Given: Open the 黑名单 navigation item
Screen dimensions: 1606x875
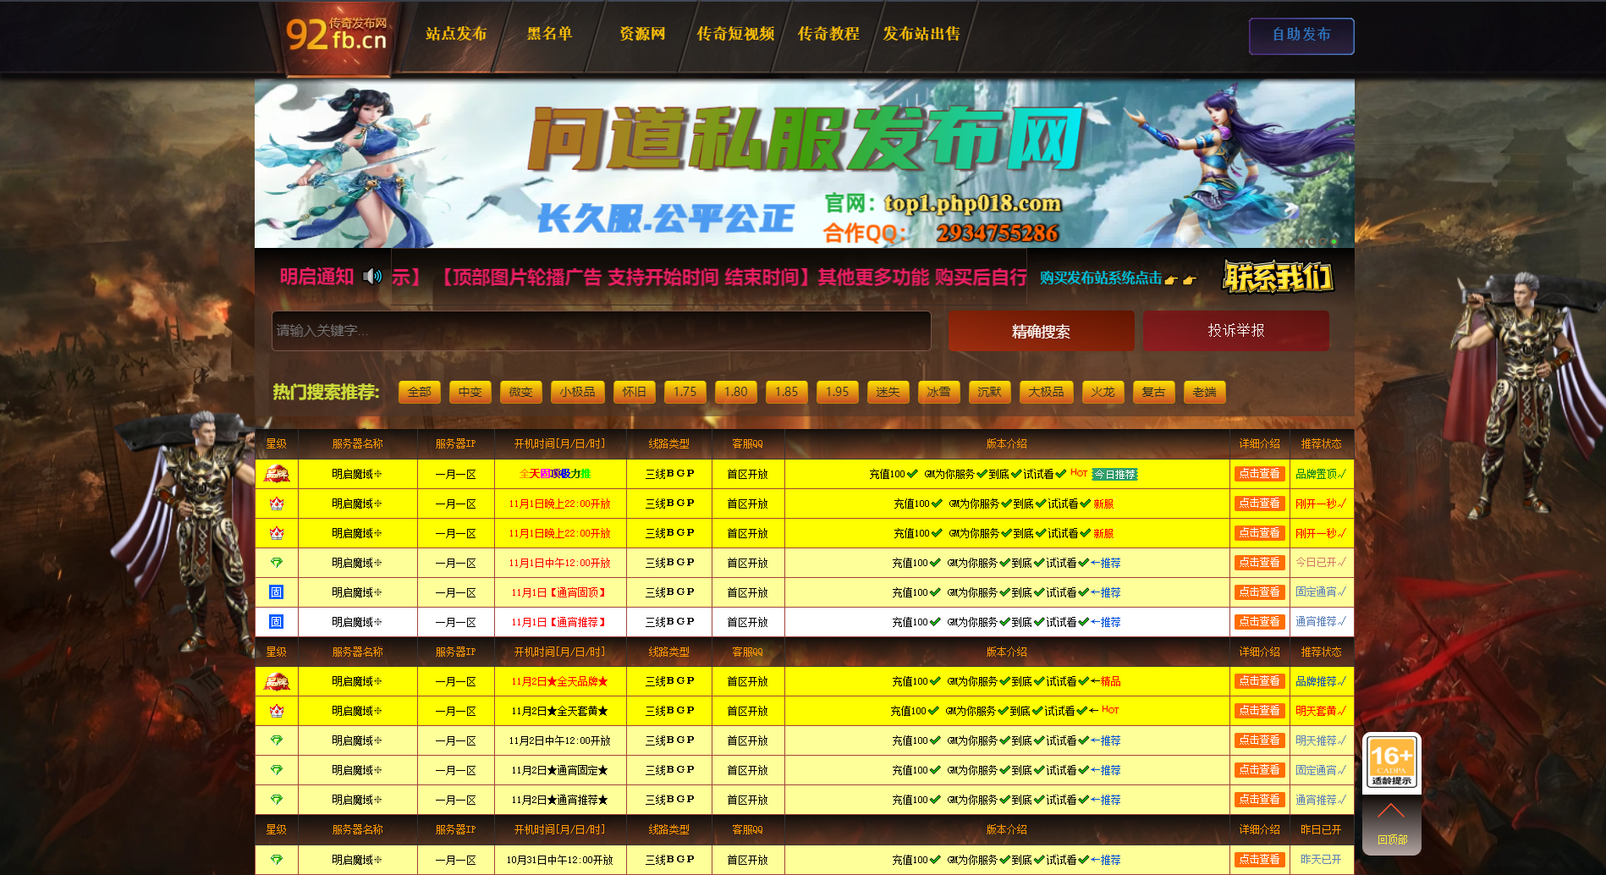Looking at the screenshot, I should point(549,34).
